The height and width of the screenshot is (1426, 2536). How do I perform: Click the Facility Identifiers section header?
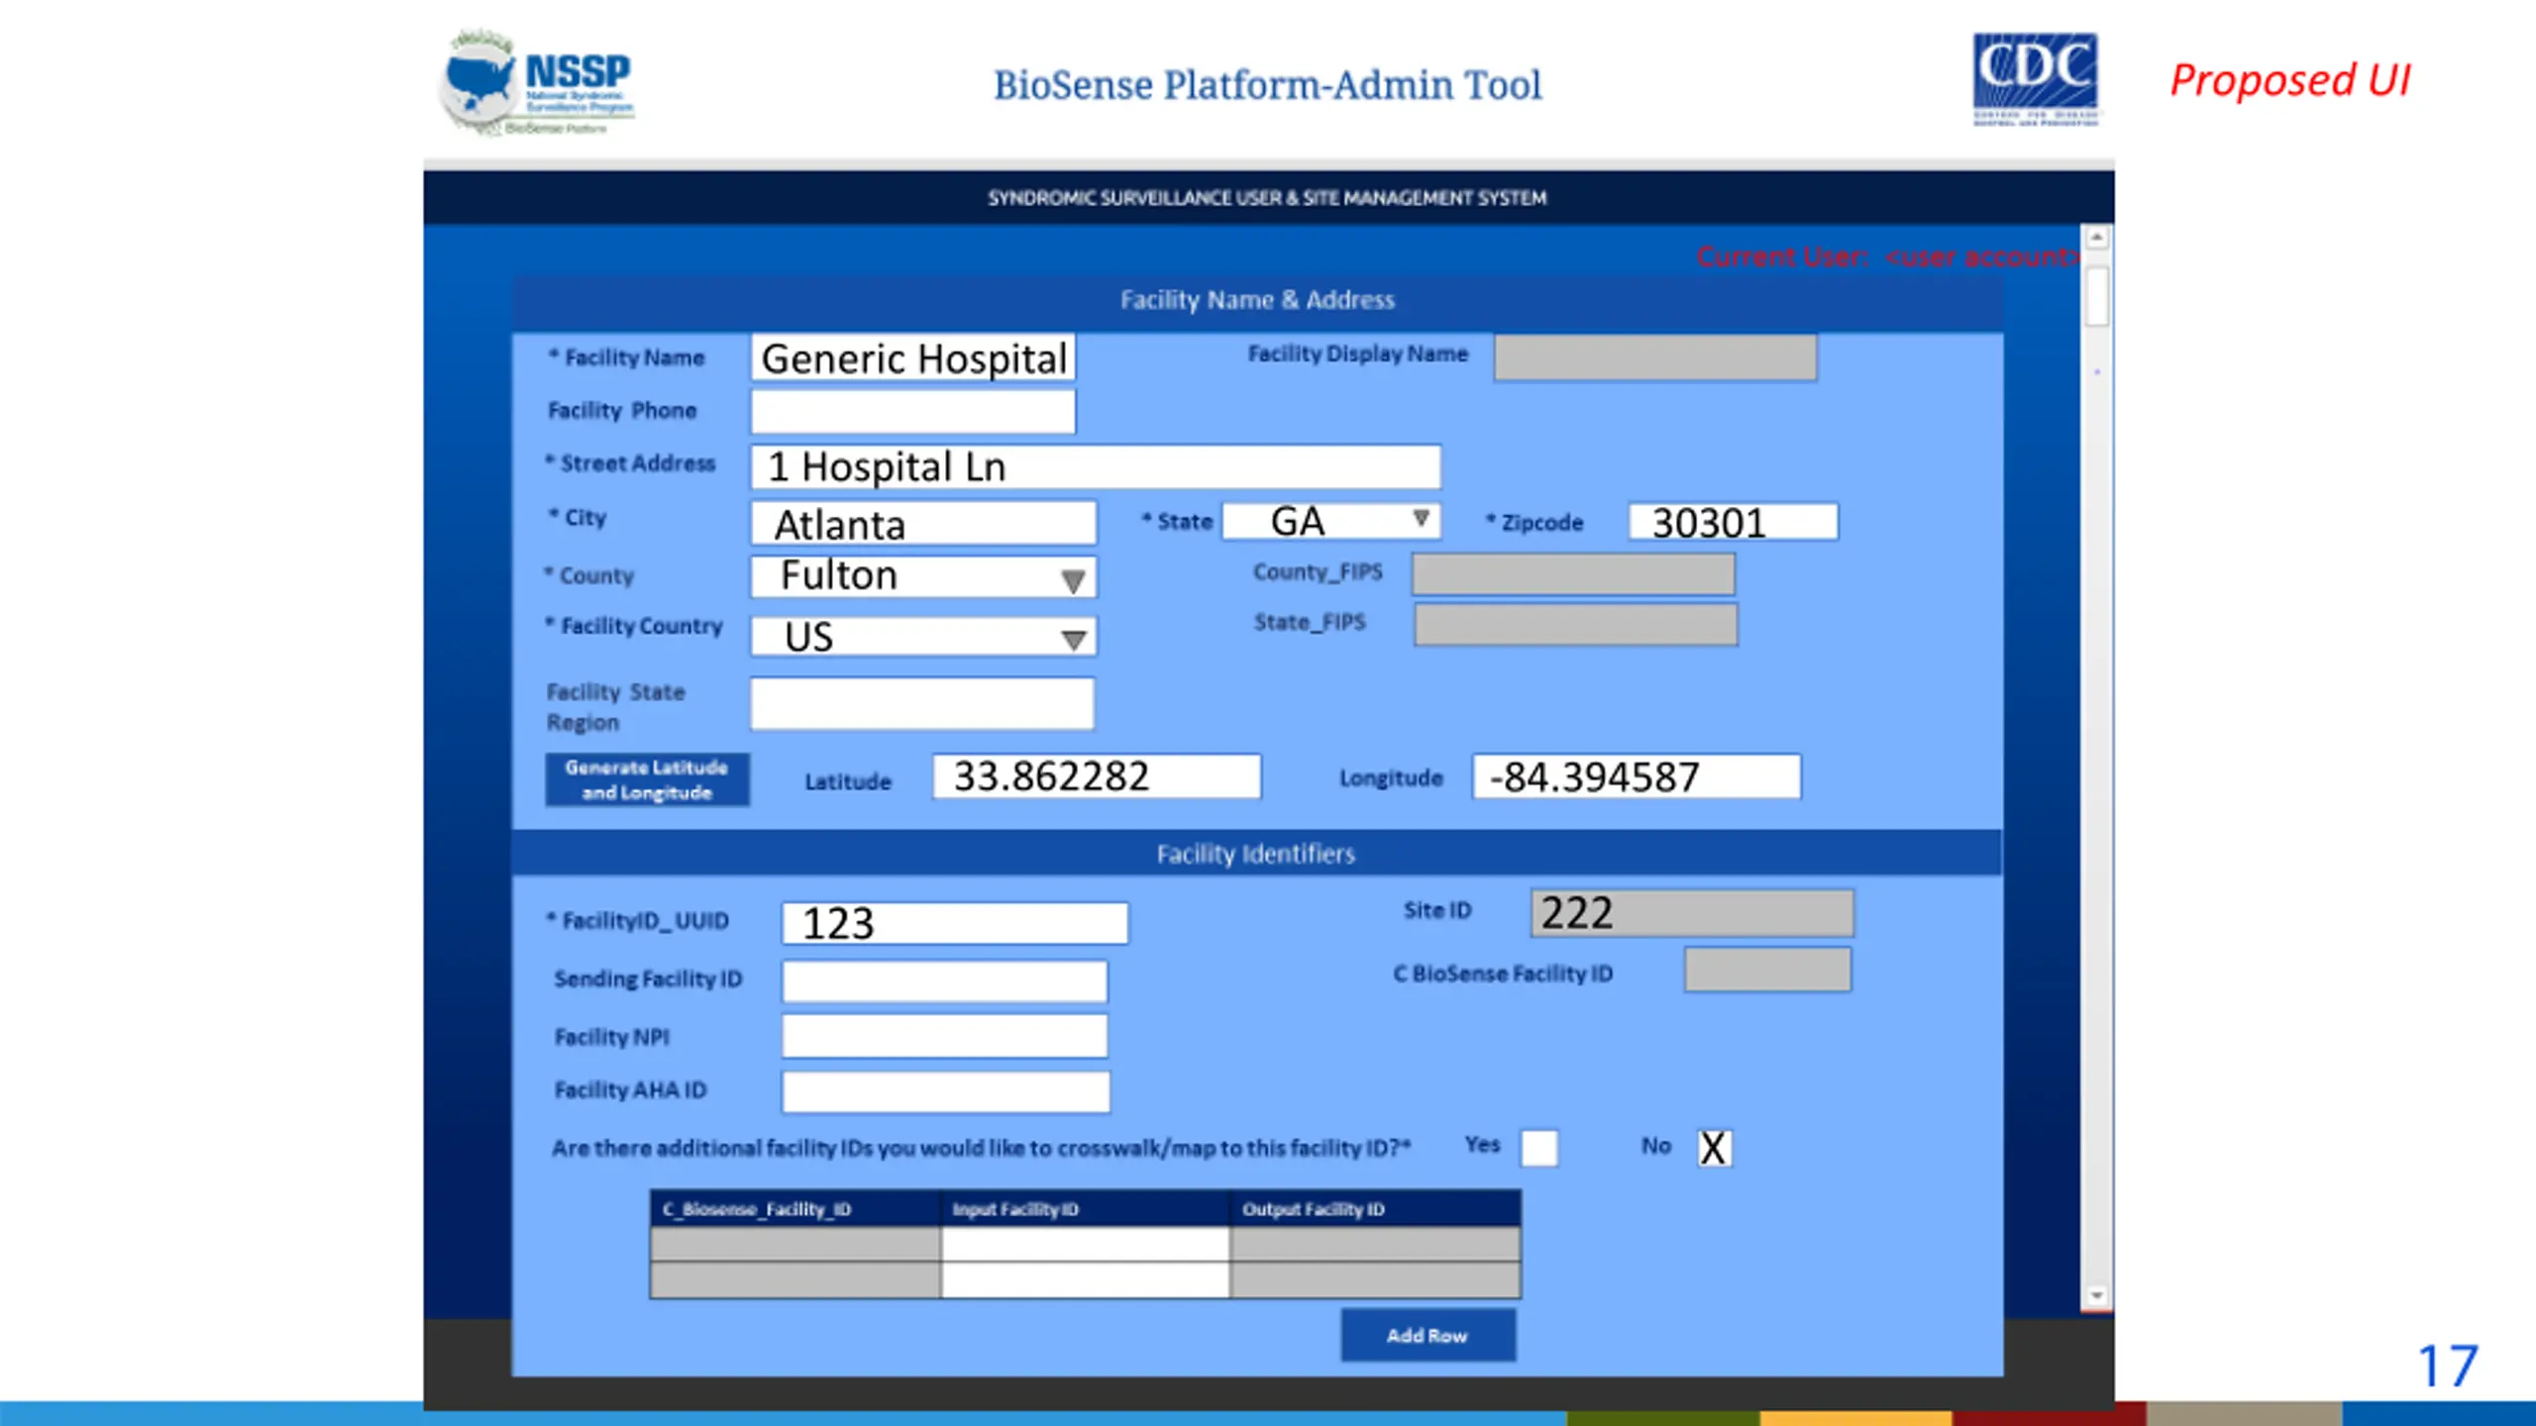coord(1256,854)
